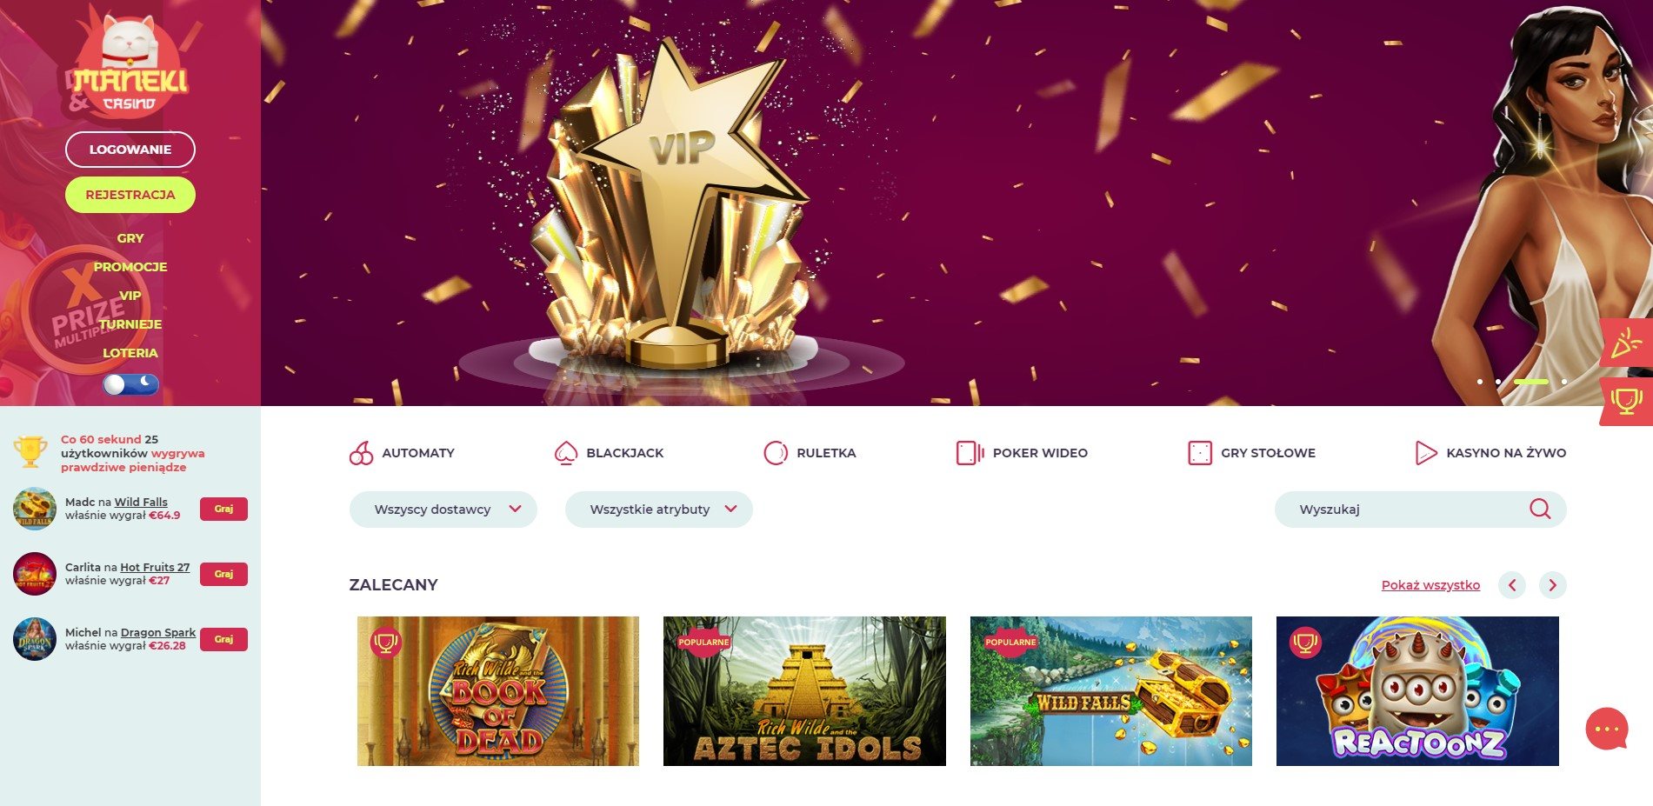Open the trophy side tab
Screen dimensions: 1653x806
tap(1626, 402)
